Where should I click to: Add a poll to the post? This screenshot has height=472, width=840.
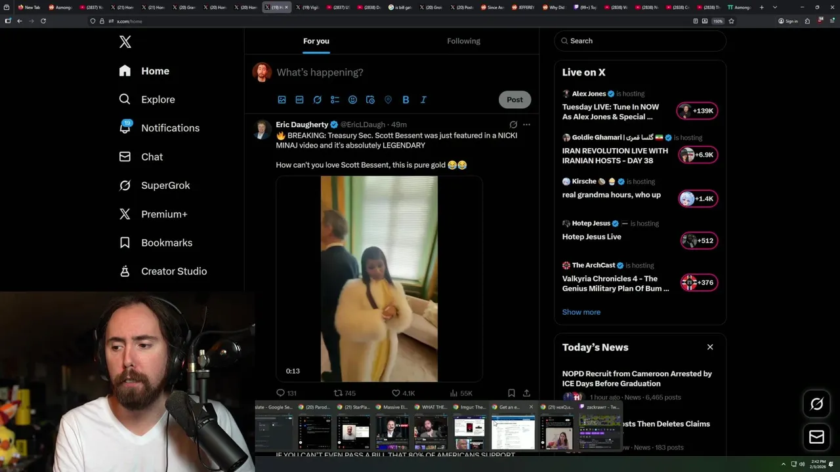click(335, 100)
